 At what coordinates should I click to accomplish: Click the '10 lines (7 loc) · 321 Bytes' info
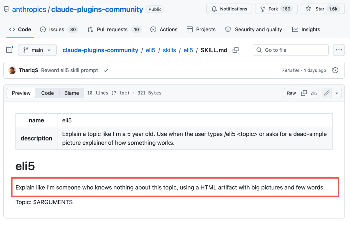124,93
